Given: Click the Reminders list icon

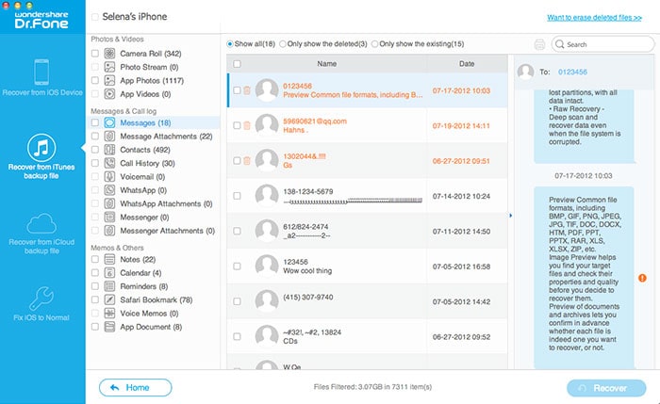Looking at the screenshot, I should [110, 286].
